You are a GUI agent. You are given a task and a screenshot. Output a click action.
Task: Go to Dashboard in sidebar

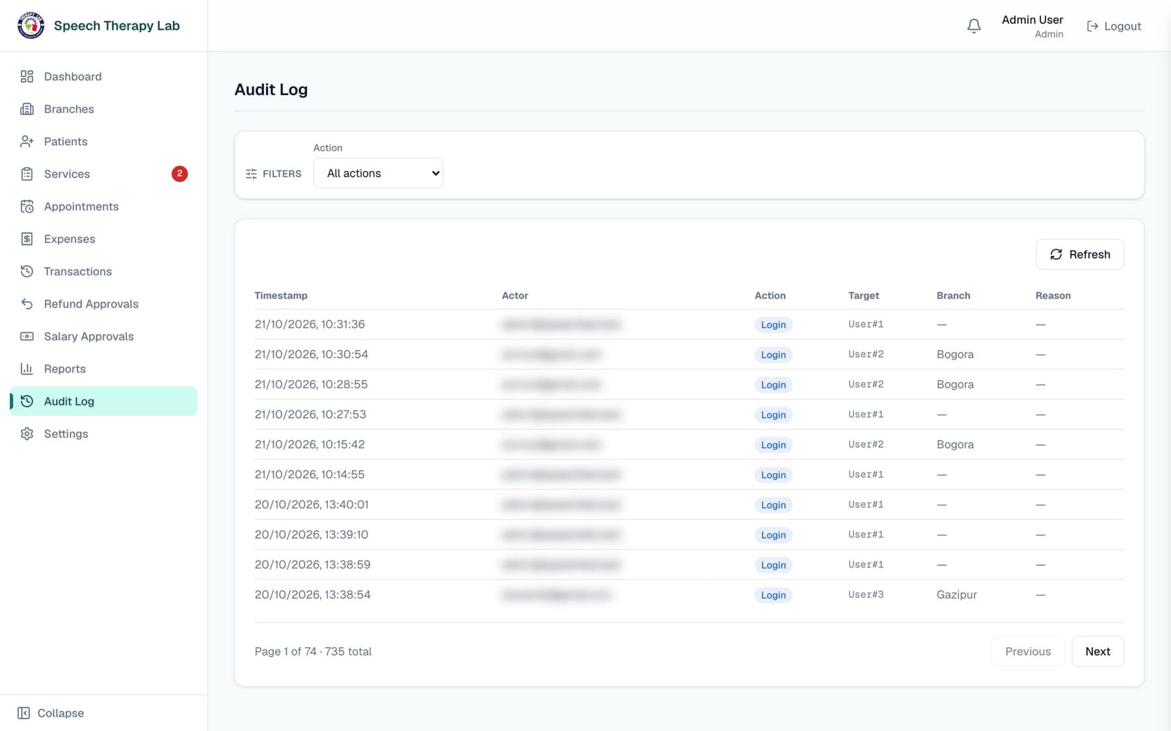(x=104, y=77)
